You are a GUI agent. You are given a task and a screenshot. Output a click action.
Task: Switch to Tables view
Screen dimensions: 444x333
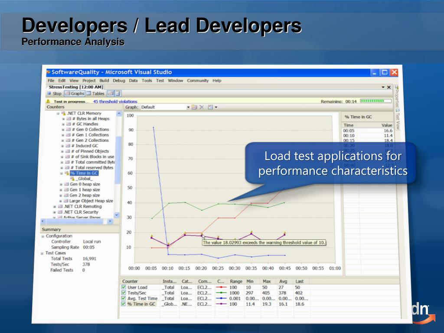point(95,94)
